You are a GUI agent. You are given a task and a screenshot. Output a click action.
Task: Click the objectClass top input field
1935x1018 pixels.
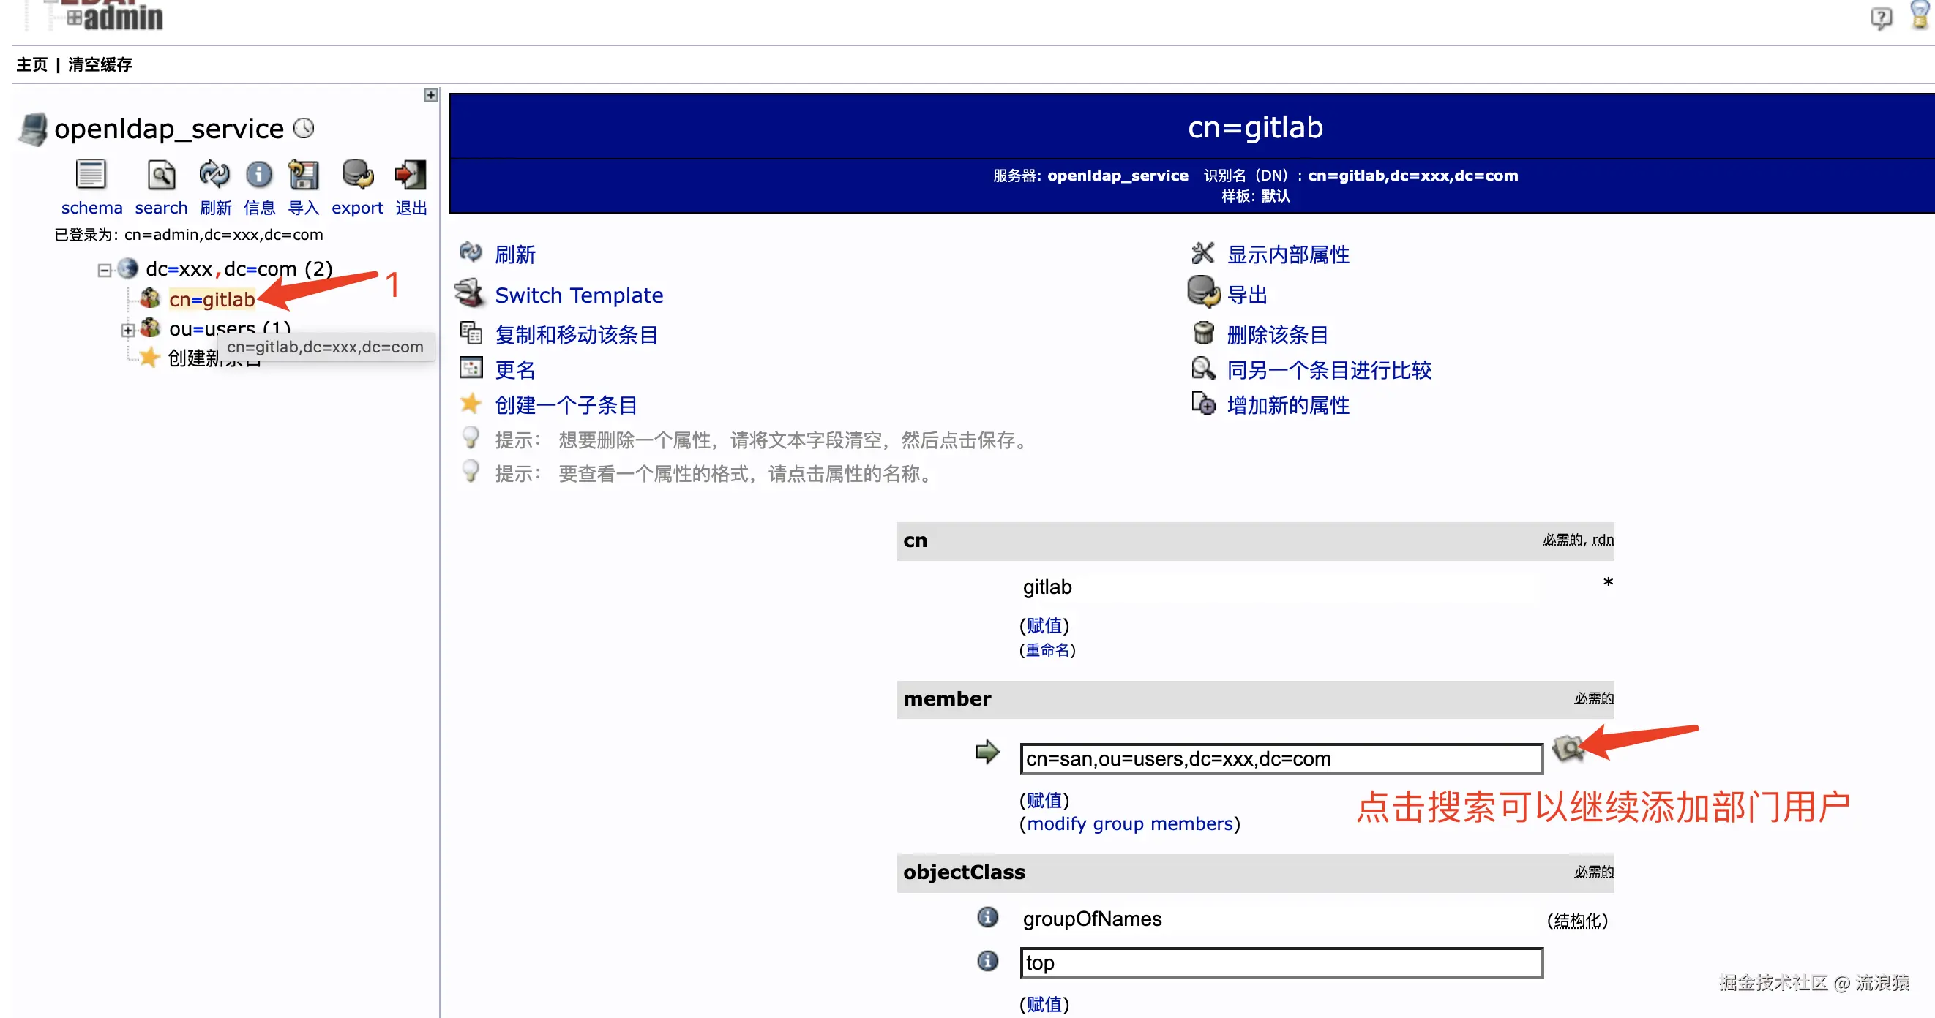click(1281, 962)
